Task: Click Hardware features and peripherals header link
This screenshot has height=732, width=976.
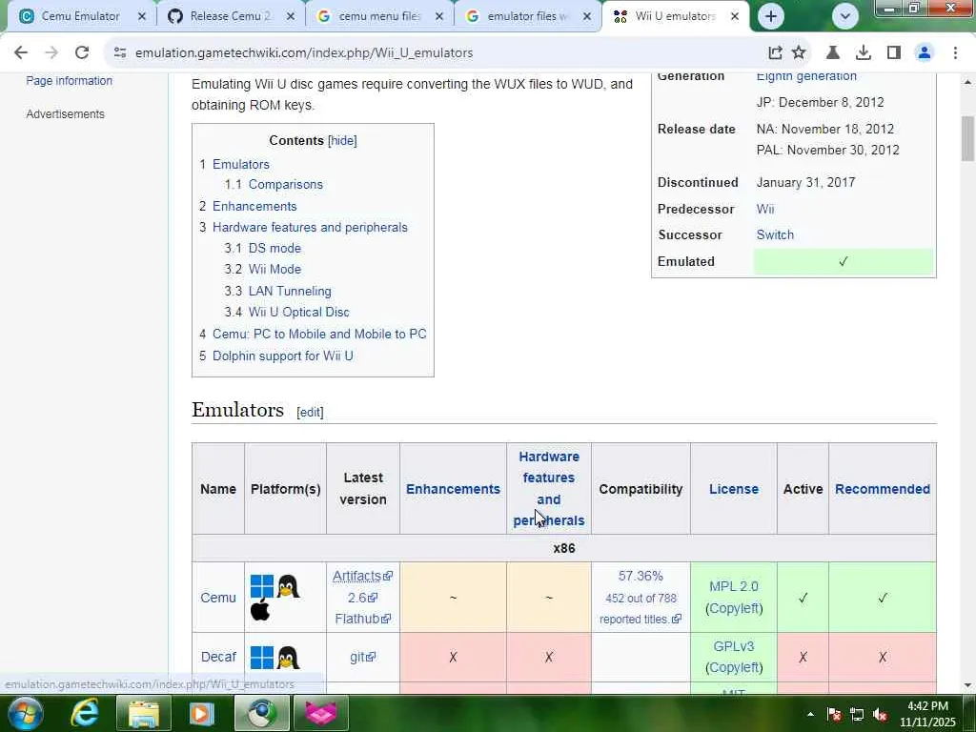Action: tap(549, 489)
